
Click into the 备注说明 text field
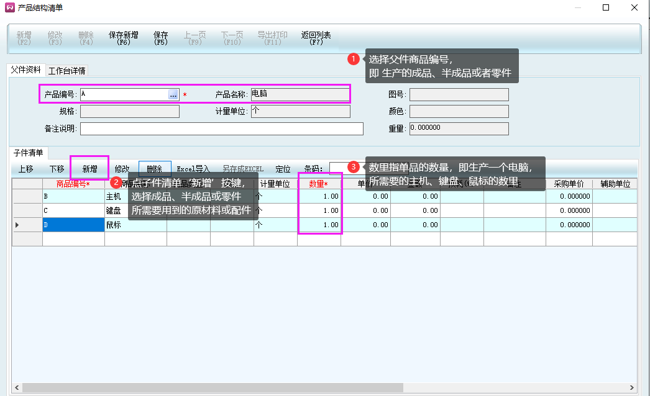tap(221, 128)
